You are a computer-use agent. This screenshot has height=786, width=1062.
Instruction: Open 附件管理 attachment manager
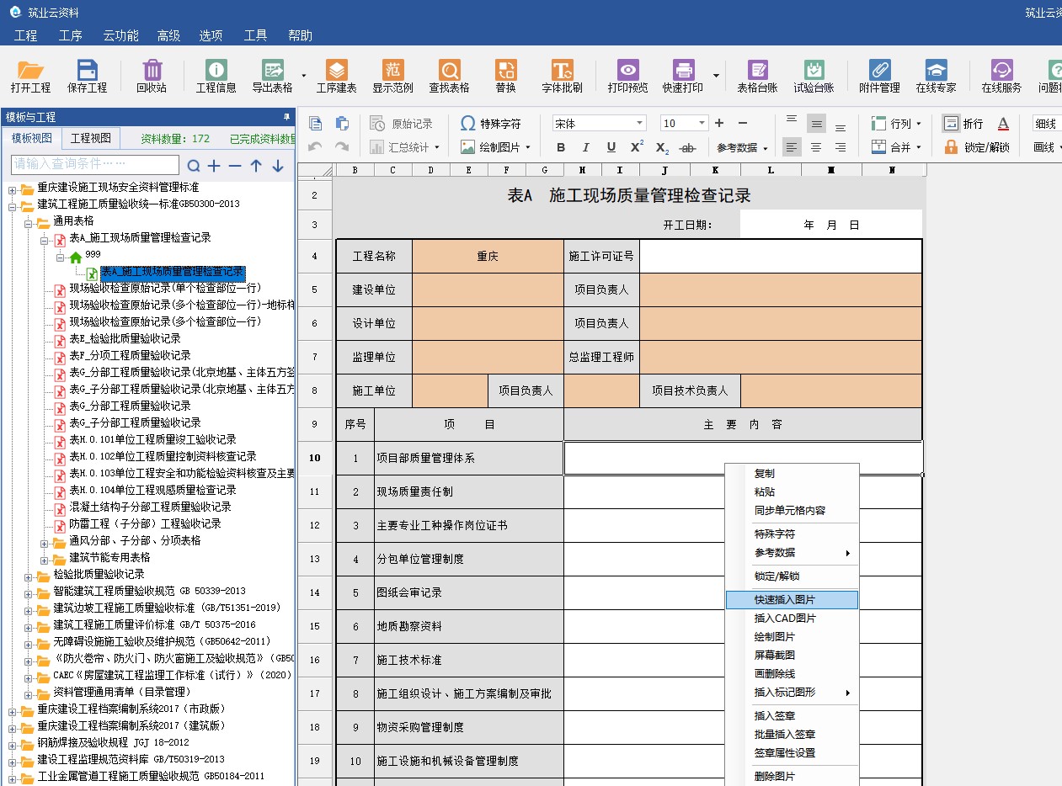tap(879, 76)
